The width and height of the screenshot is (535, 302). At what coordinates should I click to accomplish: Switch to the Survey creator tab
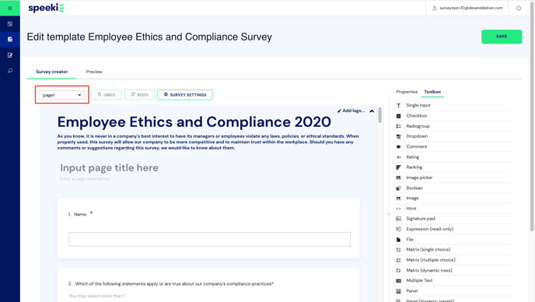click(x=52, y=72)
